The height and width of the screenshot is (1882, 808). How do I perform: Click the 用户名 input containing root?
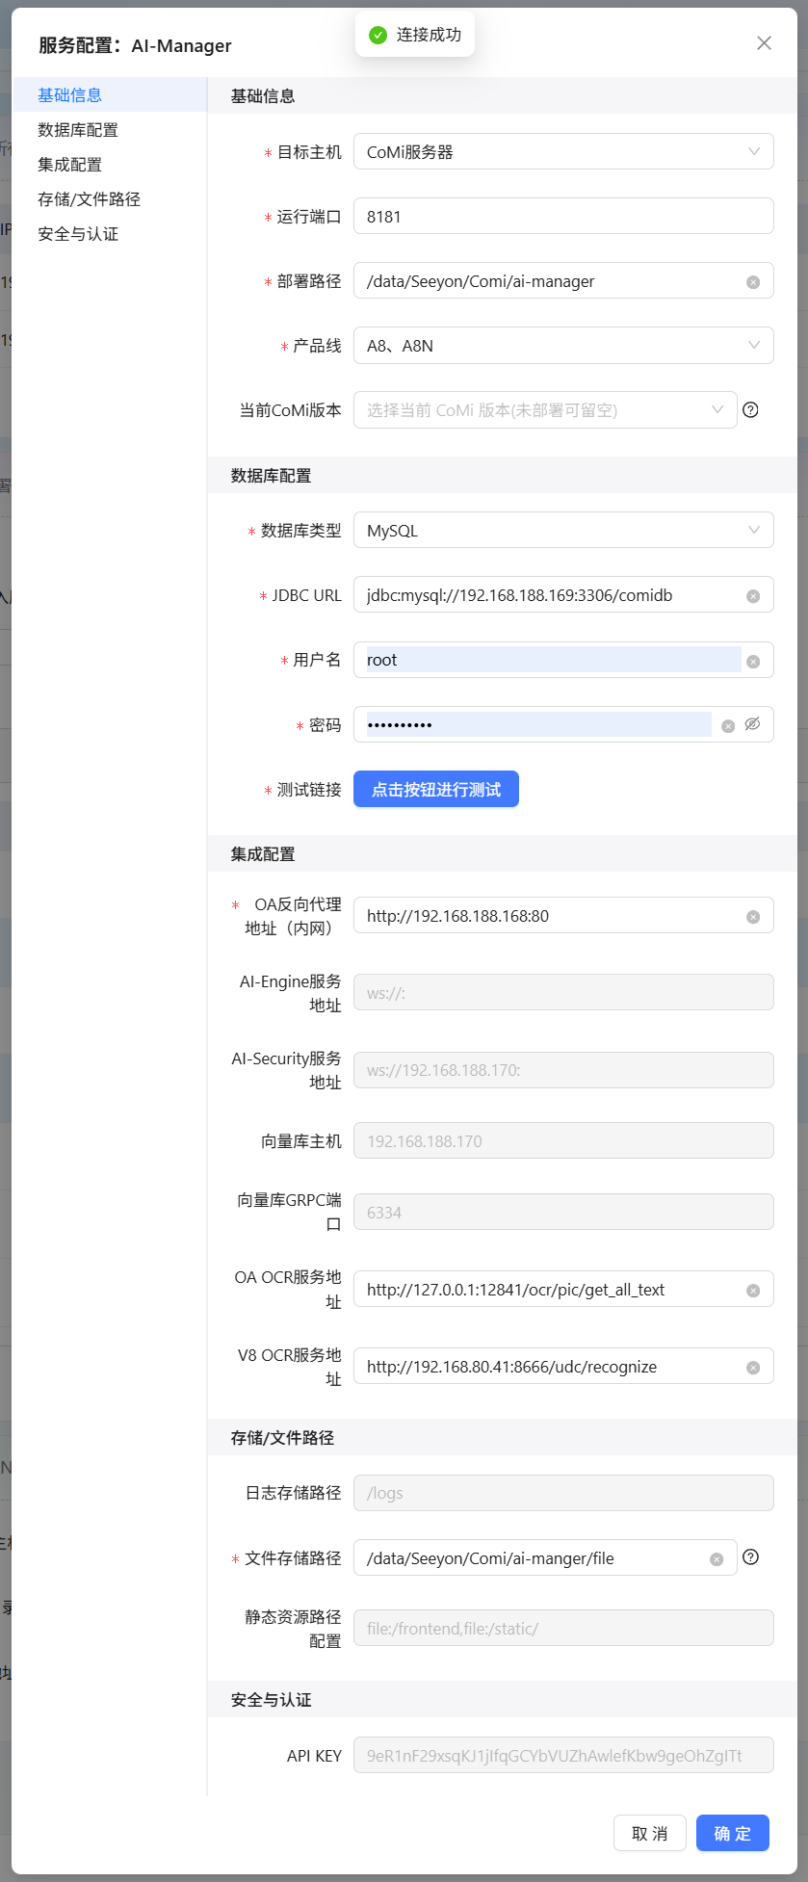coord(563,660)
